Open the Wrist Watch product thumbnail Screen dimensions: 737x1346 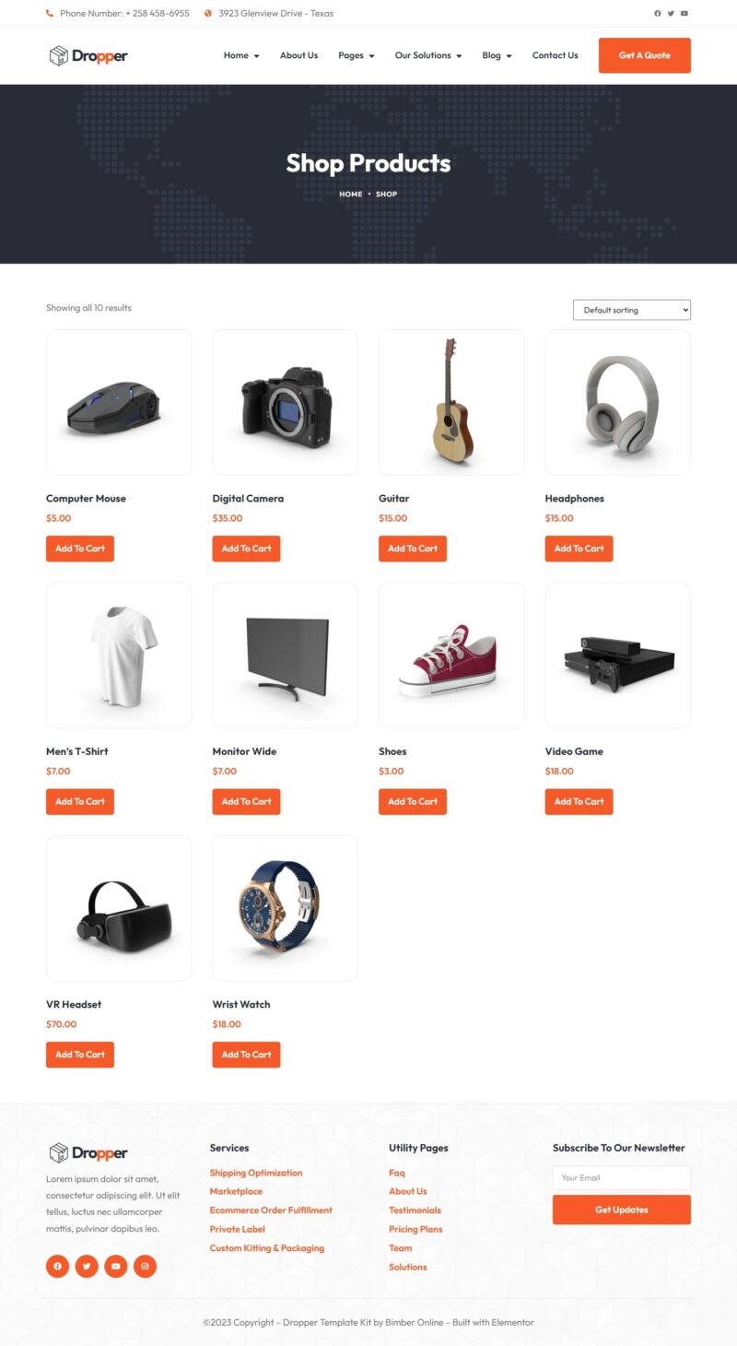point(285,908)
